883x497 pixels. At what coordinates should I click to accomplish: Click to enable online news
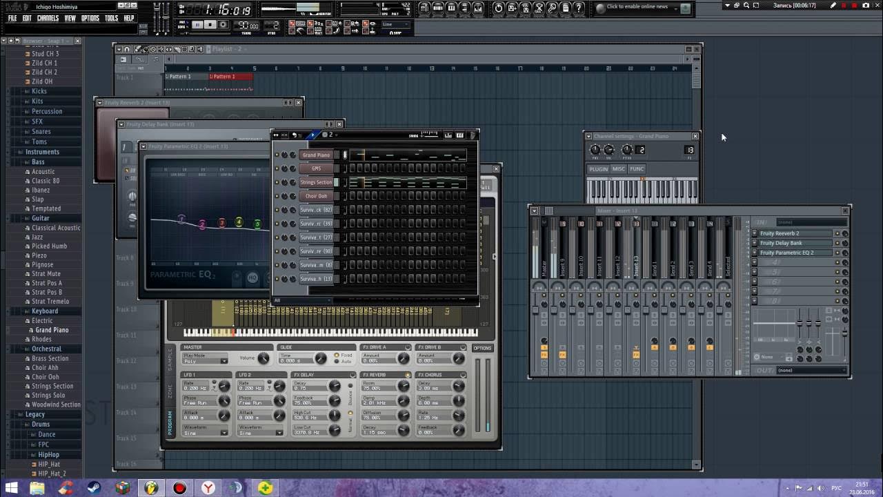coord(637,7)
